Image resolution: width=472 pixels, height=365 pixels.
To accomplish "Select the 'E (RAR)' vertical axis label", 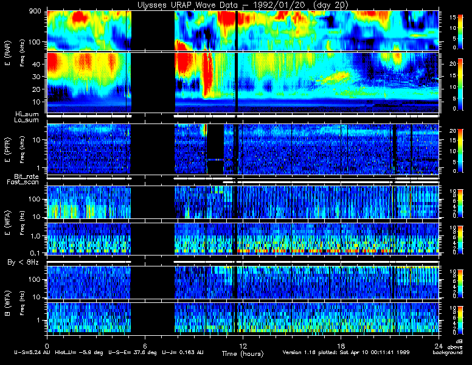I will tap(8, 53).
